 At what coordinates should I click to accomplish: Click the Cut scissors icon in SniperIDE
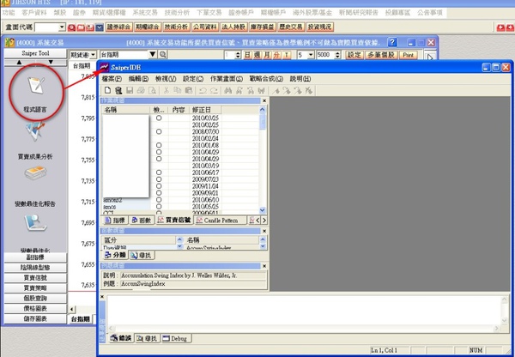coord(167,90)
